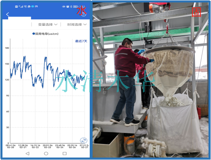Expand chevron next to 时间选择

pos(85,25)
